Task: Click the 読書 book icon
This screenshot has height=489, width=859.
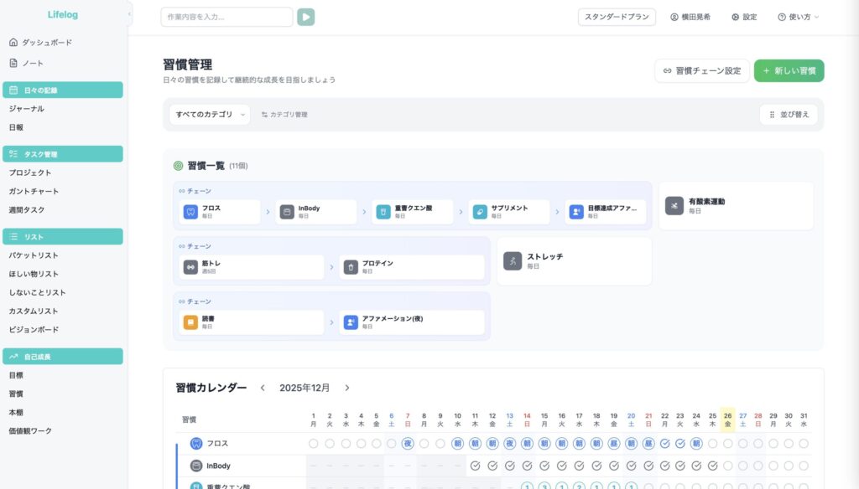Action: [x=191, y=322]
